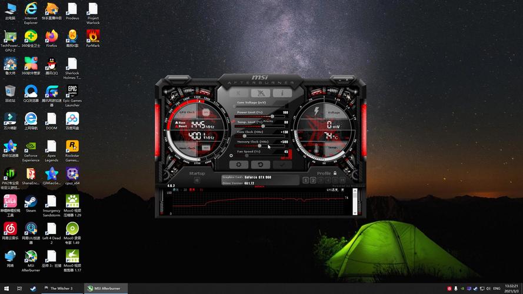
Task: Select the Epic Games Launcher desktop icon
Action: 72,96
